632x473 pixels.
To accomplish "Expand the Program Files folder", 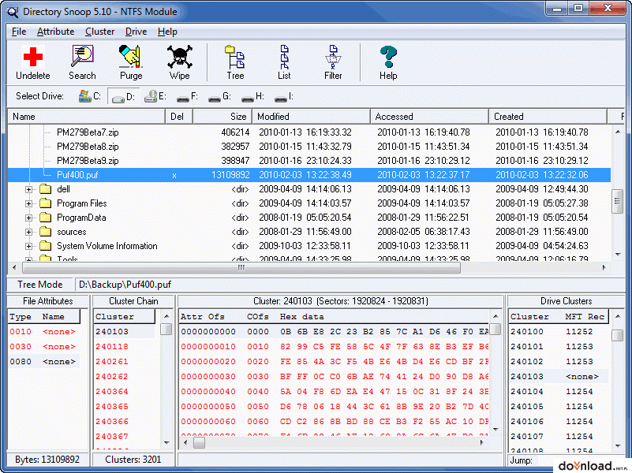I will pyautogui.click(x=28, y=203).
